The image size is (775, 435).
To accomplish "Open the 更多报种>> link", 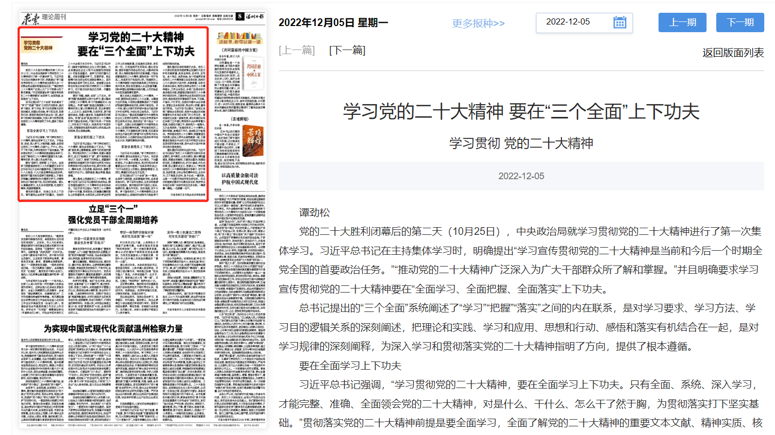I will [478, 23].
